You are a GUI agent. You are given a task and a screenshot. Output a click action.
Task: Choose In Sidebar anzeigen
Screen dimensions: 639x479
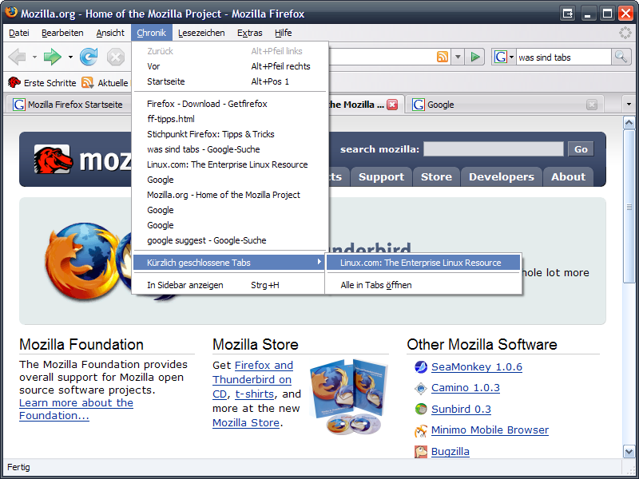[x=228, y=285]
